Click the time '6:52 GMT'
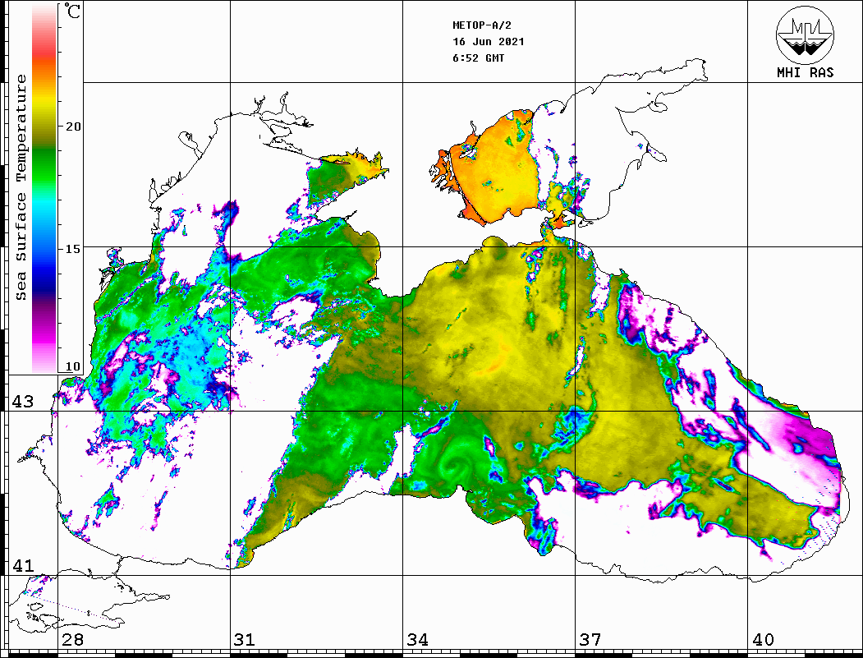863x658 pixels. click(x=478, y=58)
